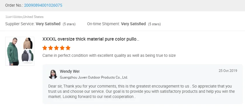Image resolution: width=245 pixels, height=109 pixels.
Task: Click the first orange rating star
Action: (45, 48)
